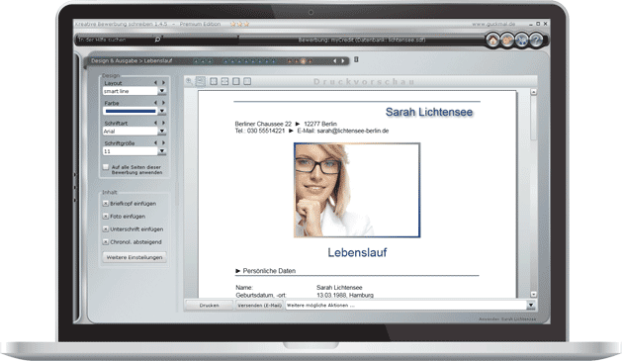
Task: Open the blue Farbe color selector
Action: (134, 111)
